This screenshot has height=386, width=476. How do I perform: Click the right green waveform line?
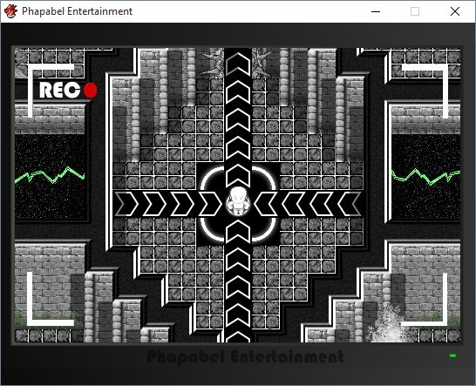(426, 177)
